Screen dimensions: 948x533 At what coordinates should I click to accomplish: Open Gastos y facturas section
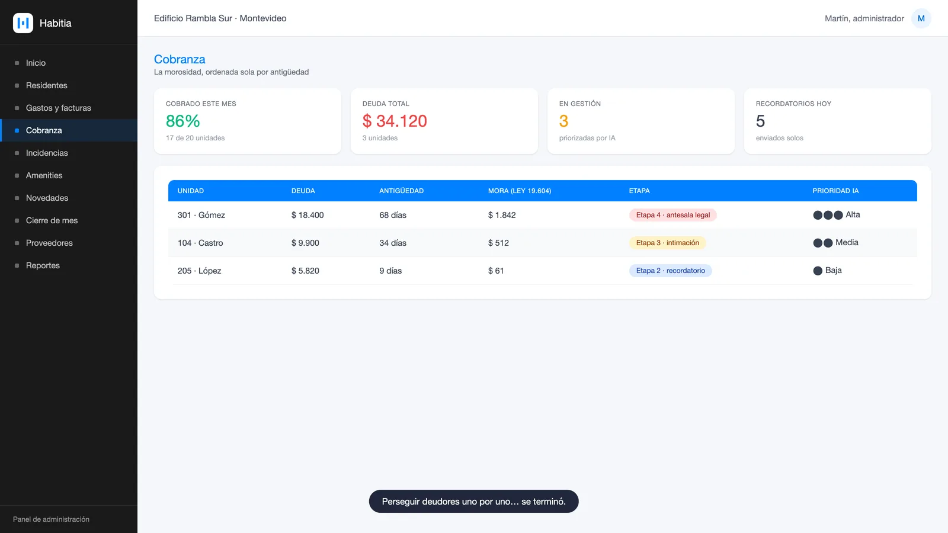pyautogui.click(x=69, y=108)
